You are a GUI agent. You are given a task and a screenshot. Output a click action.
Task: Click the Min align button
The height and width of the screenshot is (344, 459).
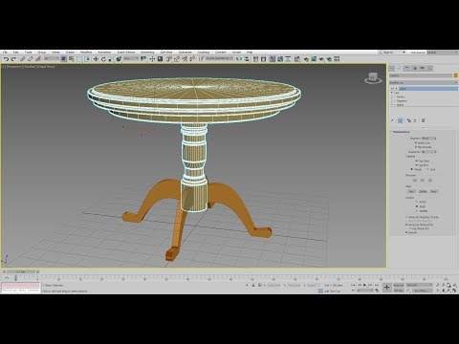tap(411, 191)
